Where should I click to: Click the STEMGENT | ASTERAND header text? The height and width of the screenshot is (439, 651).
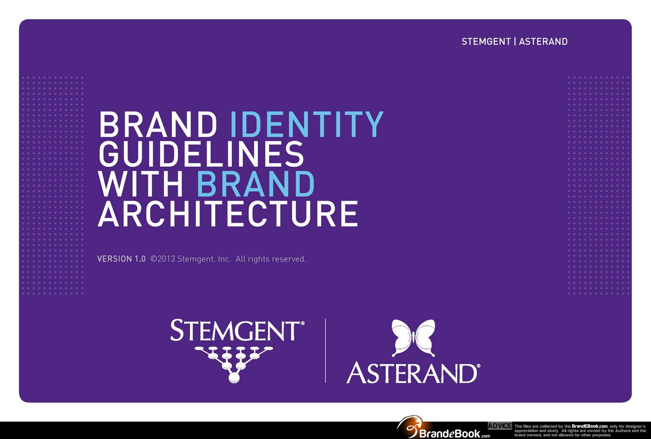(x=515, y=42)
